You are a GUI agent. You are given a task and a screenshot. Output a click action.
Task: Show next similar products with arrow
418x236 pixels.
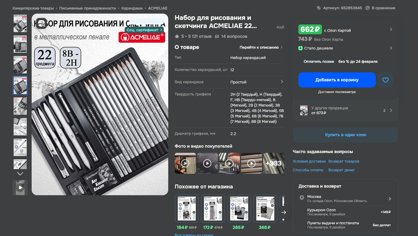coord(284,212)
